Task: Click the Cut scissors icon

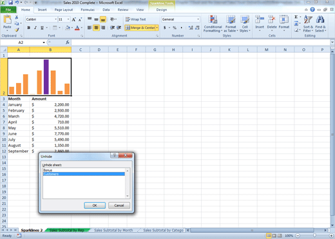Action: pos(17,17)
